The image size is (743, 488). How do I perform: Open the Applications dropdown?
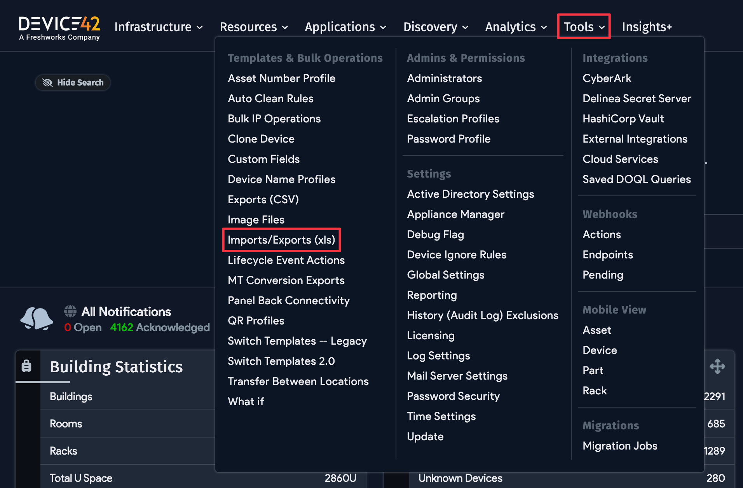coord(340,26)
